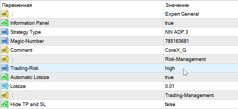Click the 123 icon next to Trading-Risk
Screen dimensions: 238x109
(5, 68)
